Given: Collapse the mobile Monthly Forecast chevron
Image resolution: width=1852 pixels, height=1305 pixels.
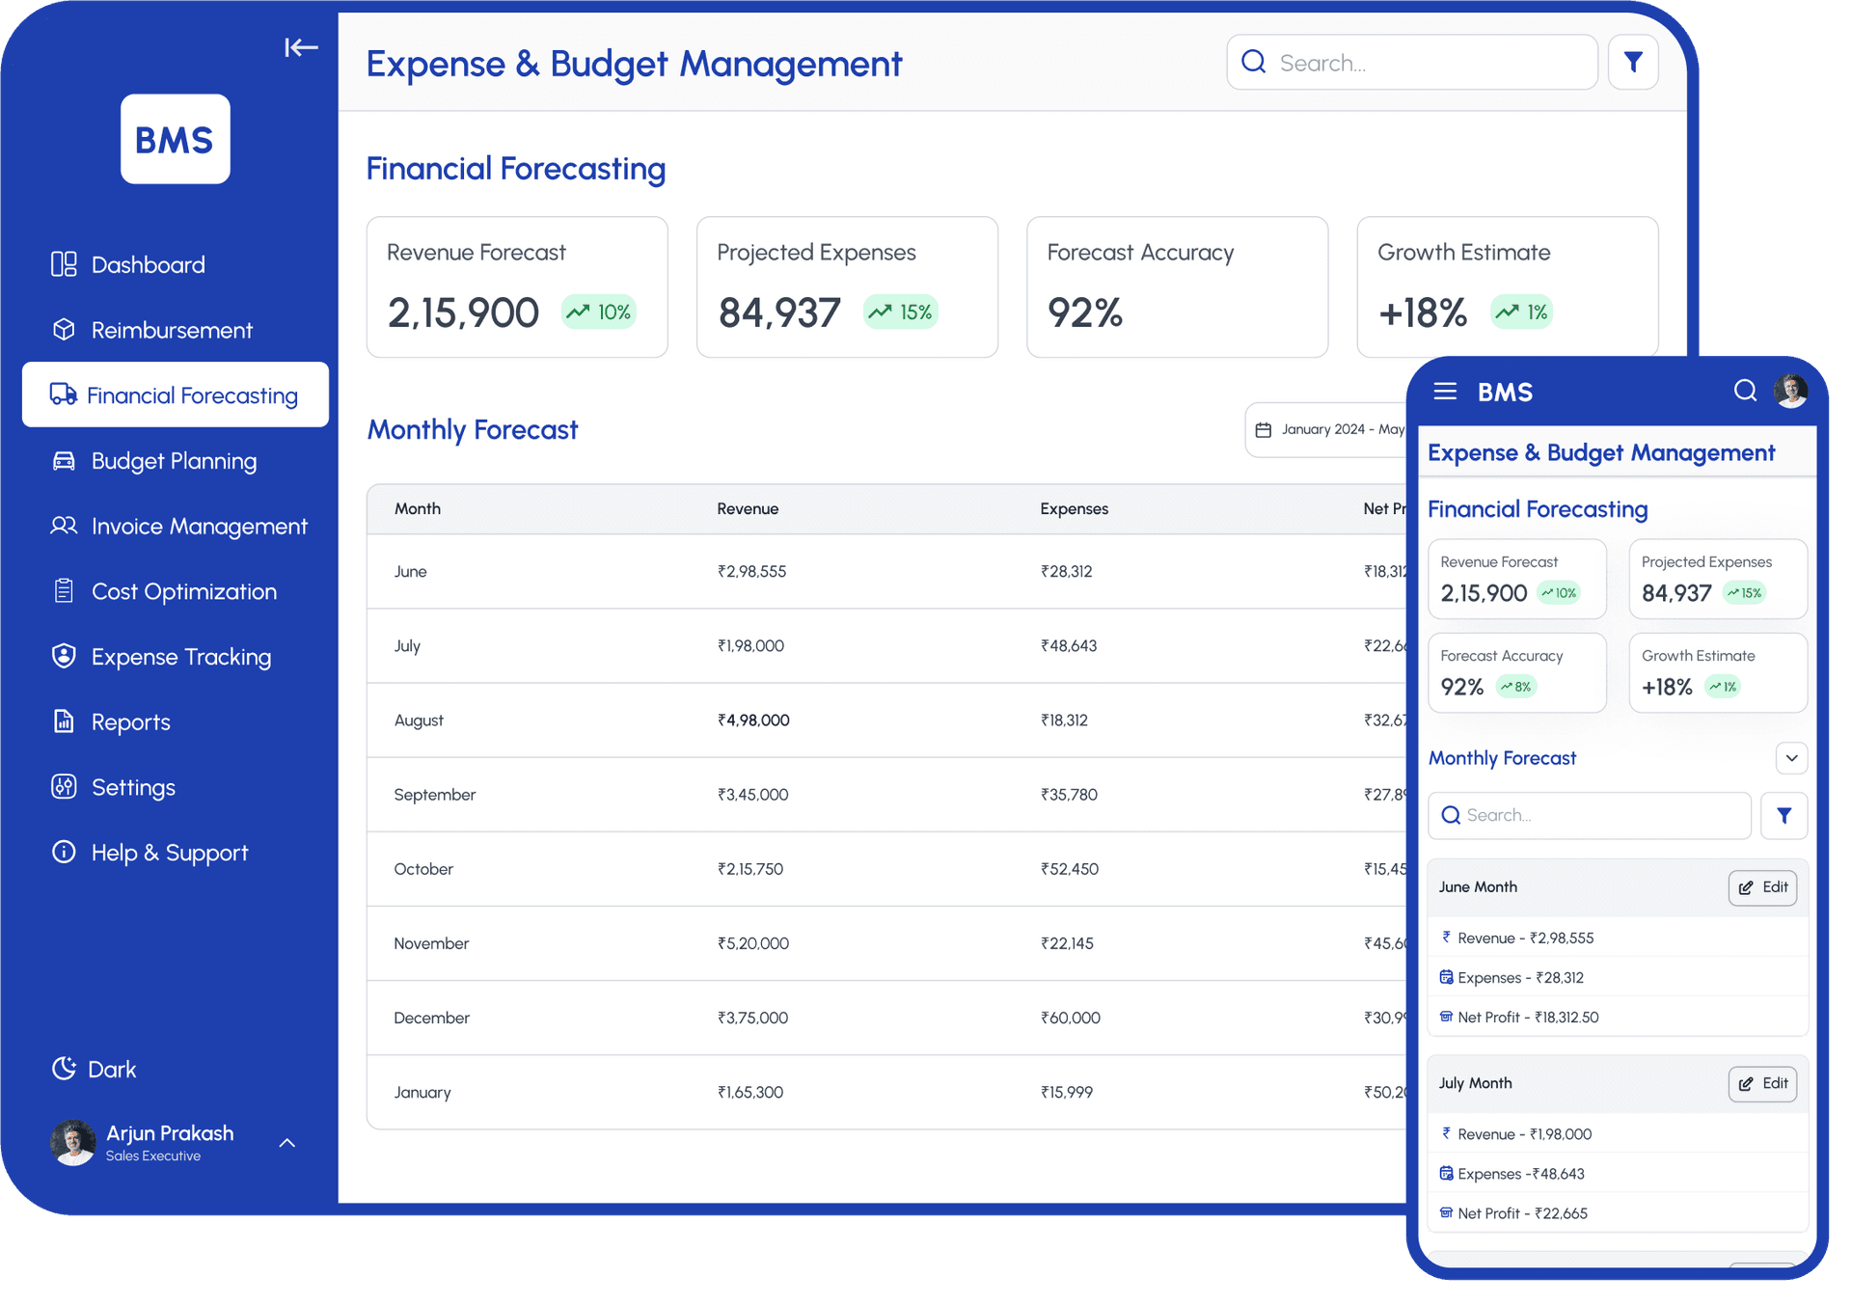Looking at the screenshot, I should pyautogui.click(x=1791, y=758).
